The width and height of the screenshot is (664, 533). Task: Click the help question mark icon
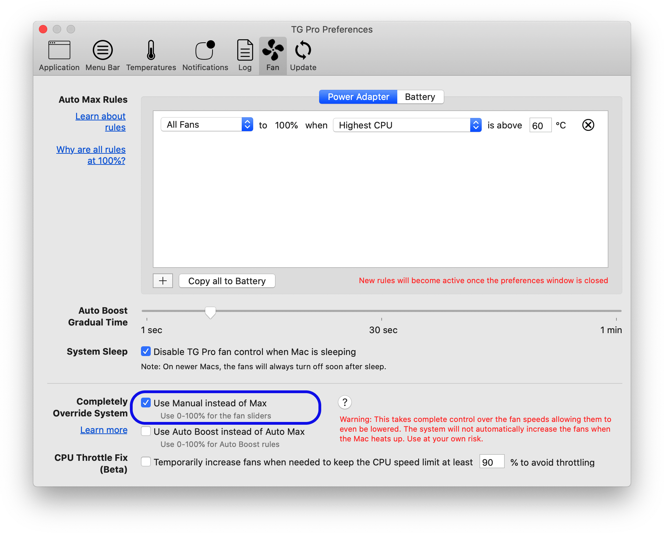pos(345,402)
